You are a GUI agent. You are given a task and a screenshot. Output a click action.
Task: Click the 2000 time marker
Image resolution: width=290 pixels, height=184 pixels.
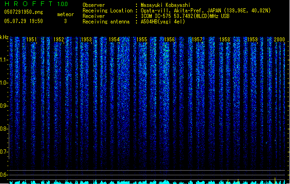click(279, 40)
